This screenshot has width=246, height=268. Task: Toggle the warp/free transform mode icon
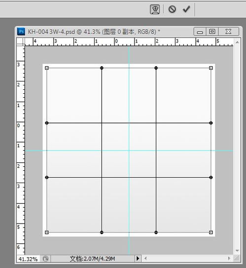pyautogui.click(x=155, y=9)
